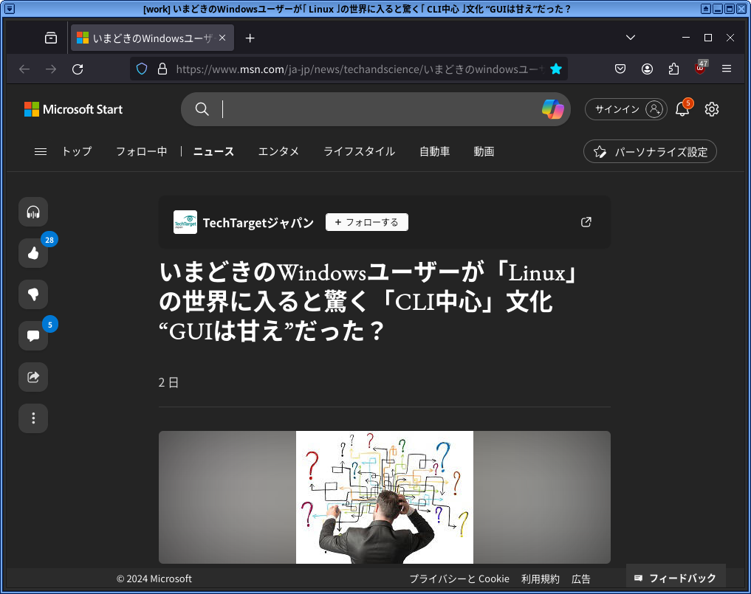Toggle tracking protection via the shield icon
The width and height of the screenshot is (751, 594).
click(x=141, y=69)
